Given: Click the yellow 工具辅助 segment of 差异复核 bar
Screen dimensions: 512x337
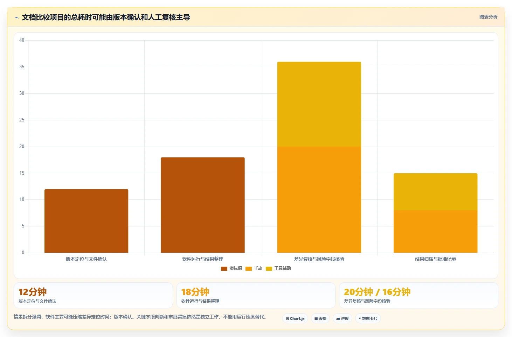Looking at the screenshot, I should [x=319, y=104].
